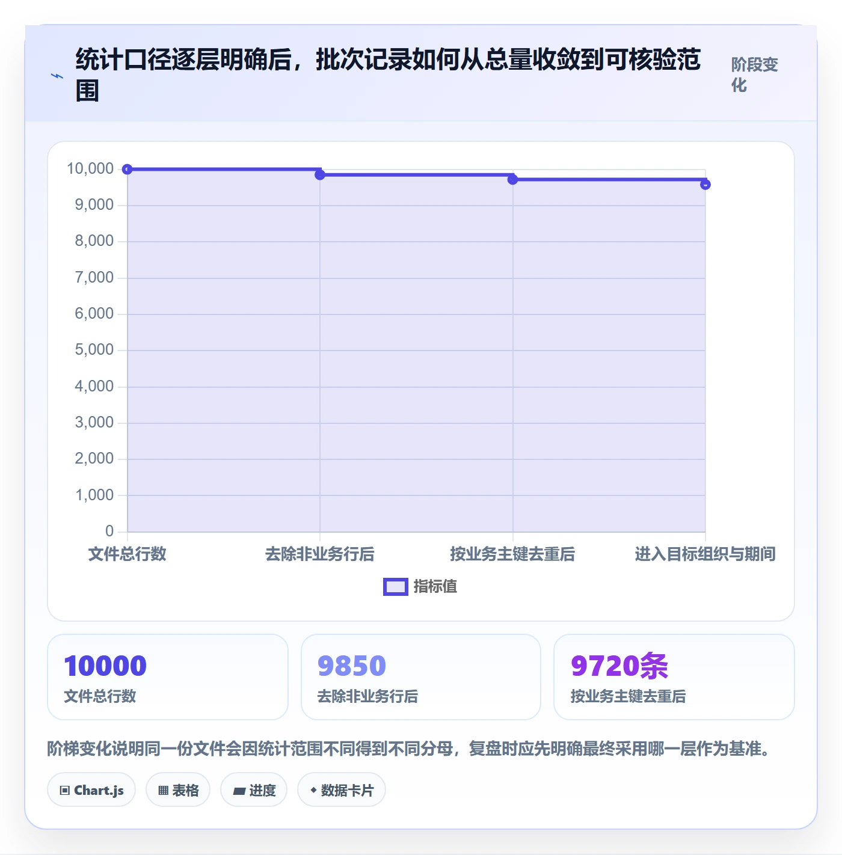Viewport: 842px width, 855px height.
Task: Click the 去除非业务行后 card caption
Action: tap(367, 696)
